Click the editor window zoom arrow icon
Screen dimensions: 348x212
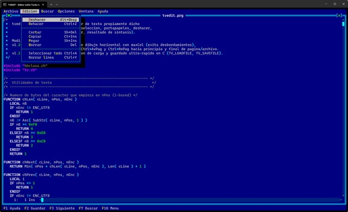coord(339,16)
